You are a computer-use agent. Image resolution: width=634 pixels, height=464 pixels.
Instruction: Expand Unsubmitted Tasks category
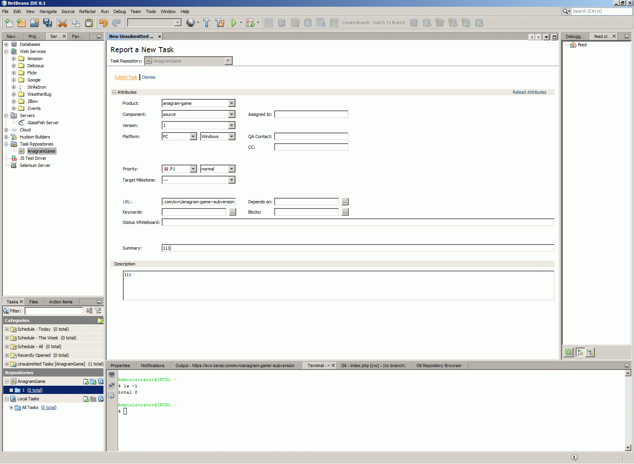pyautogui.click(x=7, y=364)
